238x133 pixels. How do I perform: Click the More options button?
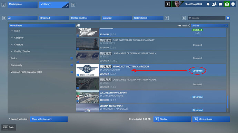coord(211,119)
